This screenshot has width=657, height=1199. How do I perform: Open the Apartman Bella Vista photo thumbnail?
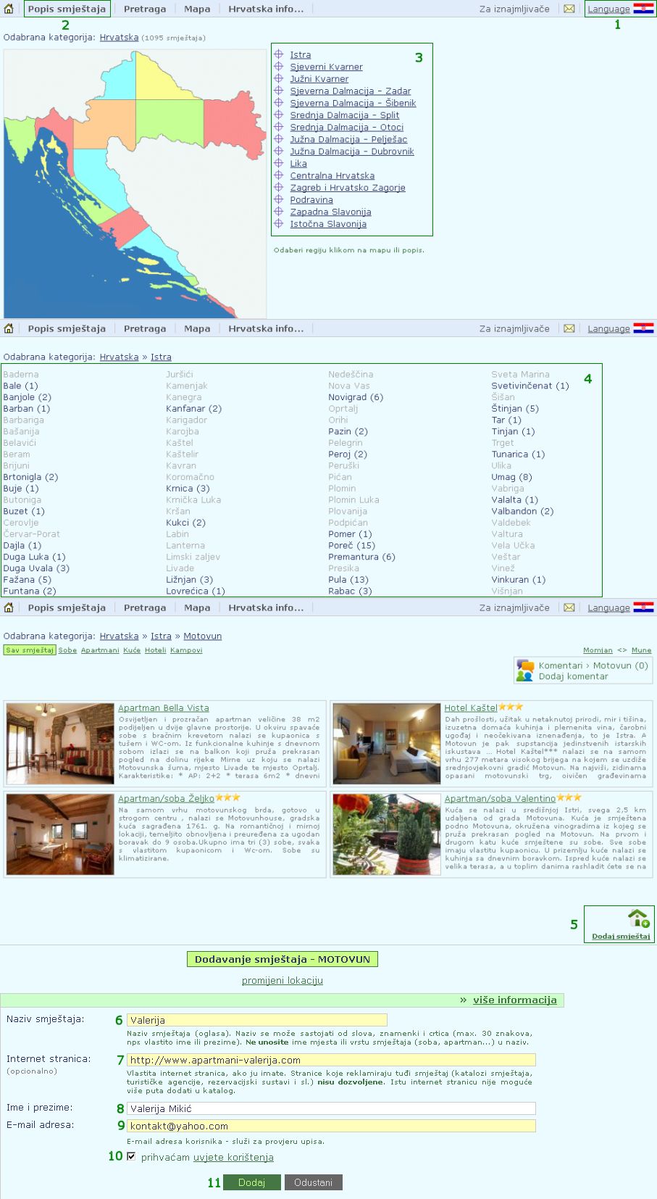(60, 743)
